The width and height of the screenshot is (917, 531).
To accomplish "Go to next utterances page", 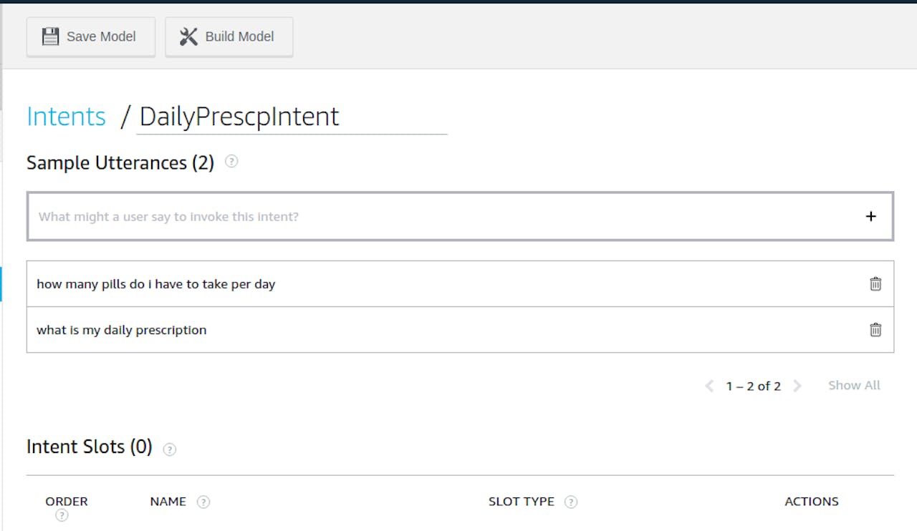I will (797, 386).
